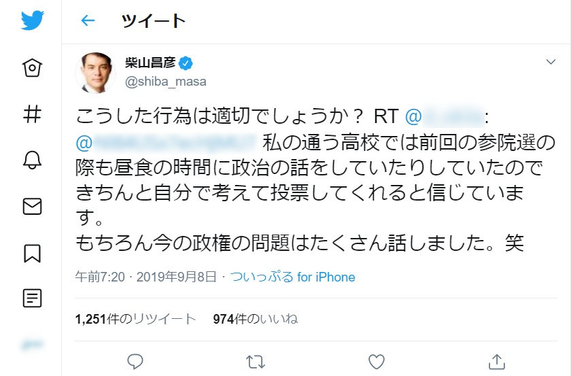Open 柴山昌彦 profile picture
This screenshot has width=571, height=376.
coord(95,71)
